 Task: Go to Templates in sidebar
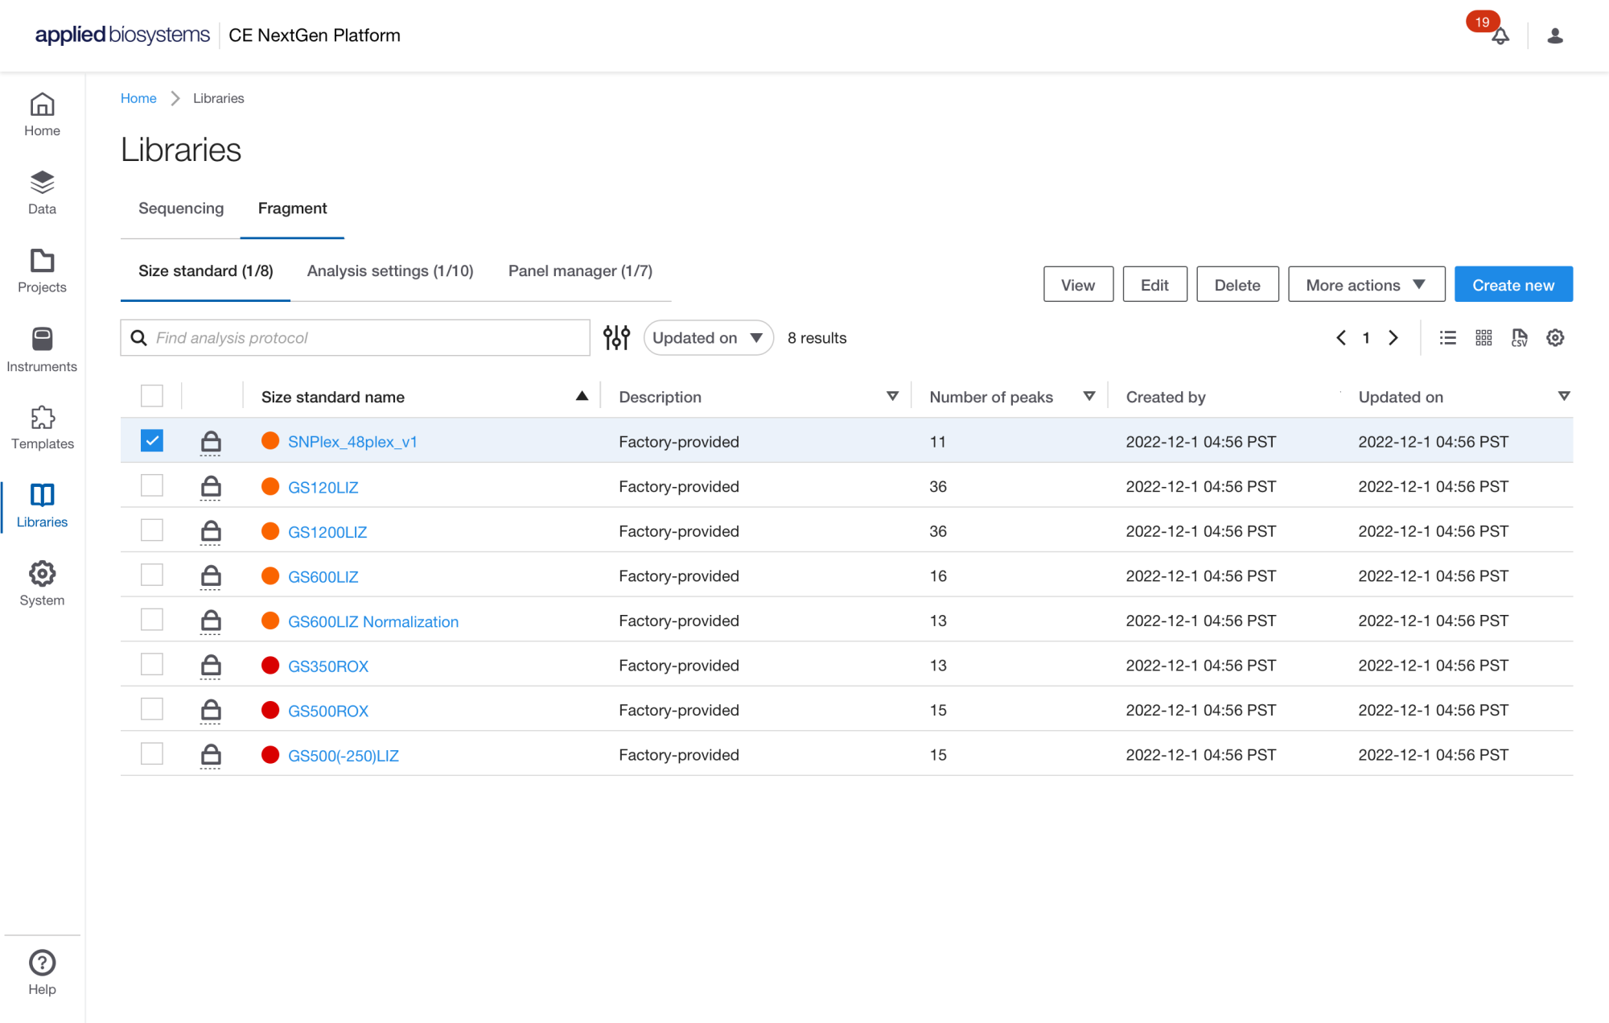[x=42, y=427]
